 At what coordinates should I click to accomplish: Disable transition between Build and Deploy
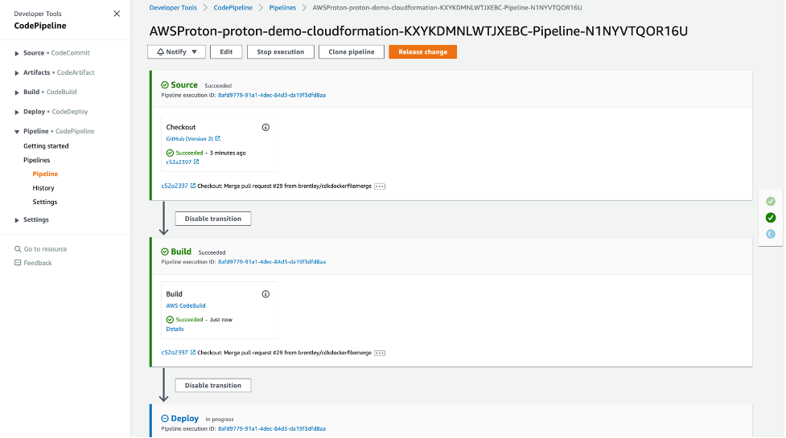213,386
